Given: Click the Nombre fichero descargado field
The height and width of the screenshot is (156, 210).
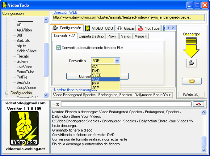Looking at the screenshot, I should [113, 95].
